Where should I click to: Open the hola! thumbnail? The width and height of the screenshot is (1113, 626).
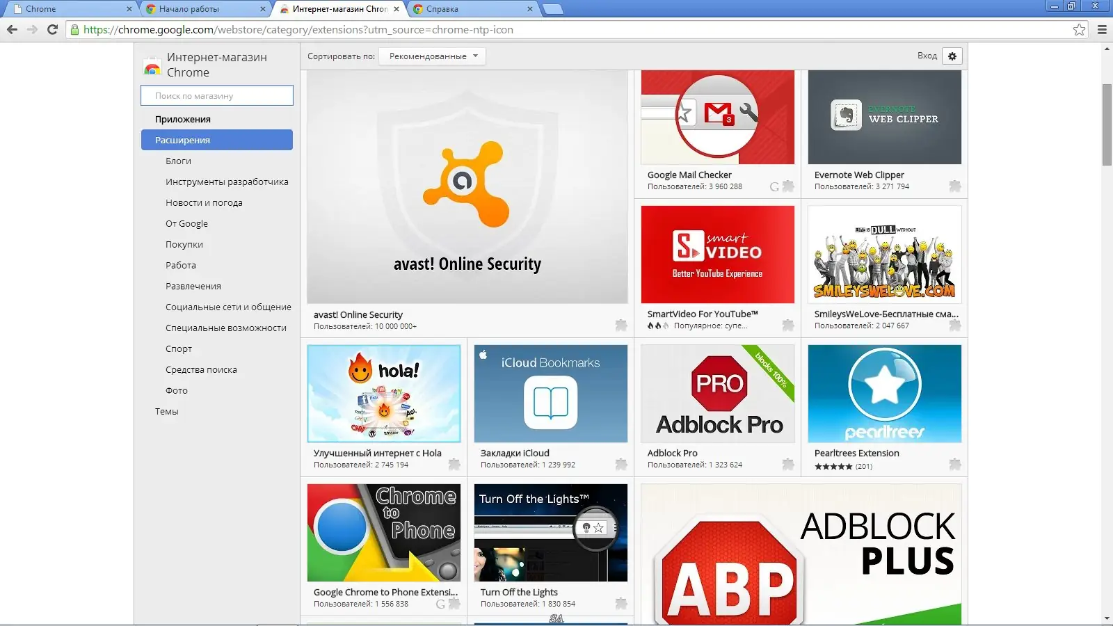click(x=384, y=394)
